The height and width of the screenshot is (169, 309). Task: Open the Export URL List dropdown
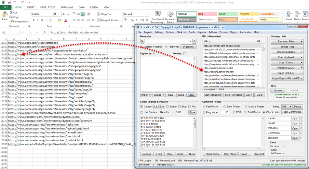click(x=287, y=73)
